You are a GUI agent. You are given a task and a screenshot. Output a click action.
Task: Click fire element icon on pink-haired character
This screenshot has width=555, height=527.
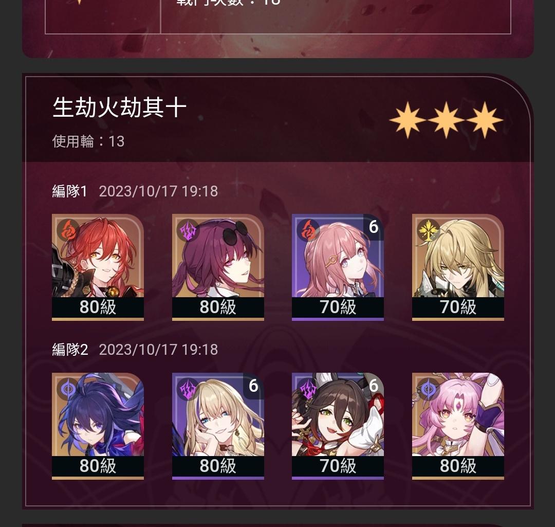(x=308, y=230)
